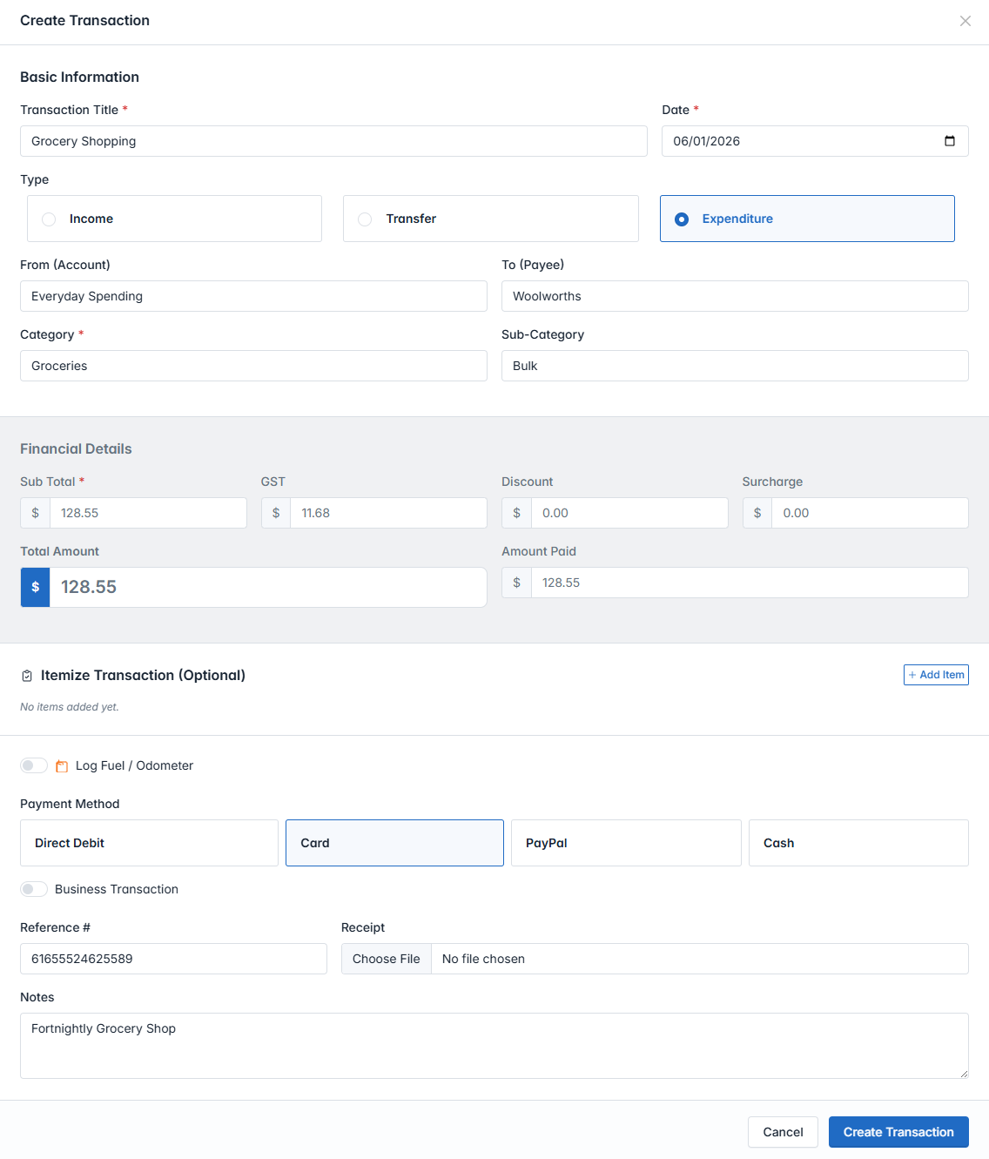Click the Discount amount field
The width and height of the screenshot is (989, 1159).
click(x=629, y=513)
